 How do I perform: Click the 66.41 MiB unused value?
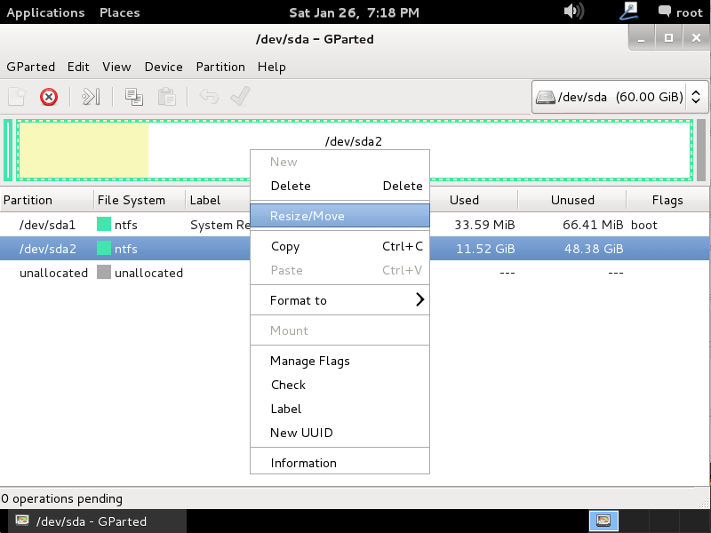(x=593, y=225)
